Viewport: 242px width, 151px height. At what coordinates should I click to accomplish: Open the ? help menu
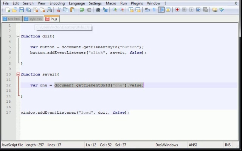(x=165, y=3)
